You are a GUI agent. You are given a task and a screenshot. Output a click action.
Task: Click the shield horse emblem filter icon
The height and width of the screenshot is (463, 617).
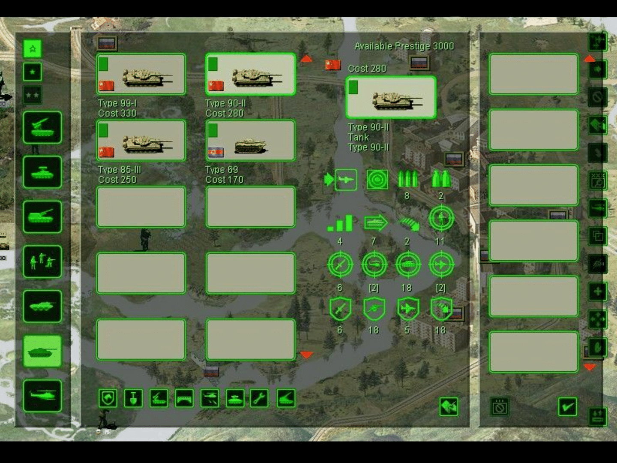pyautogui.click(x=108, y=398)
